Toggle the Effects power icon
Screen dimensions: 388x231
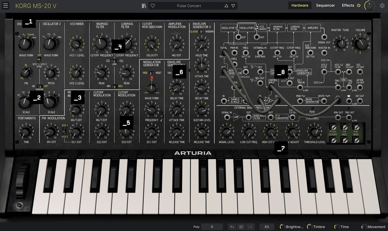[x=359, y=5]
